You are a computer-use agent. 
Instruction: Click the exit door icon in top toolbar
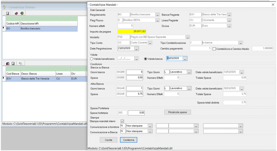click(x=22, y=13)
